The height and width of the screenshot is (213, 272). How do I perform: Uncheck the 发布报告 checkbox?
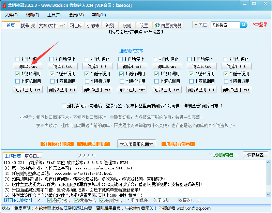pos(76,200)
